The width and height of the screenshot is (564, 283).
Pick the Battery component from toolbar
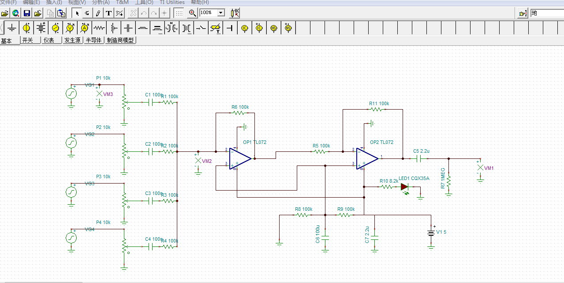[x=41, y=28]
